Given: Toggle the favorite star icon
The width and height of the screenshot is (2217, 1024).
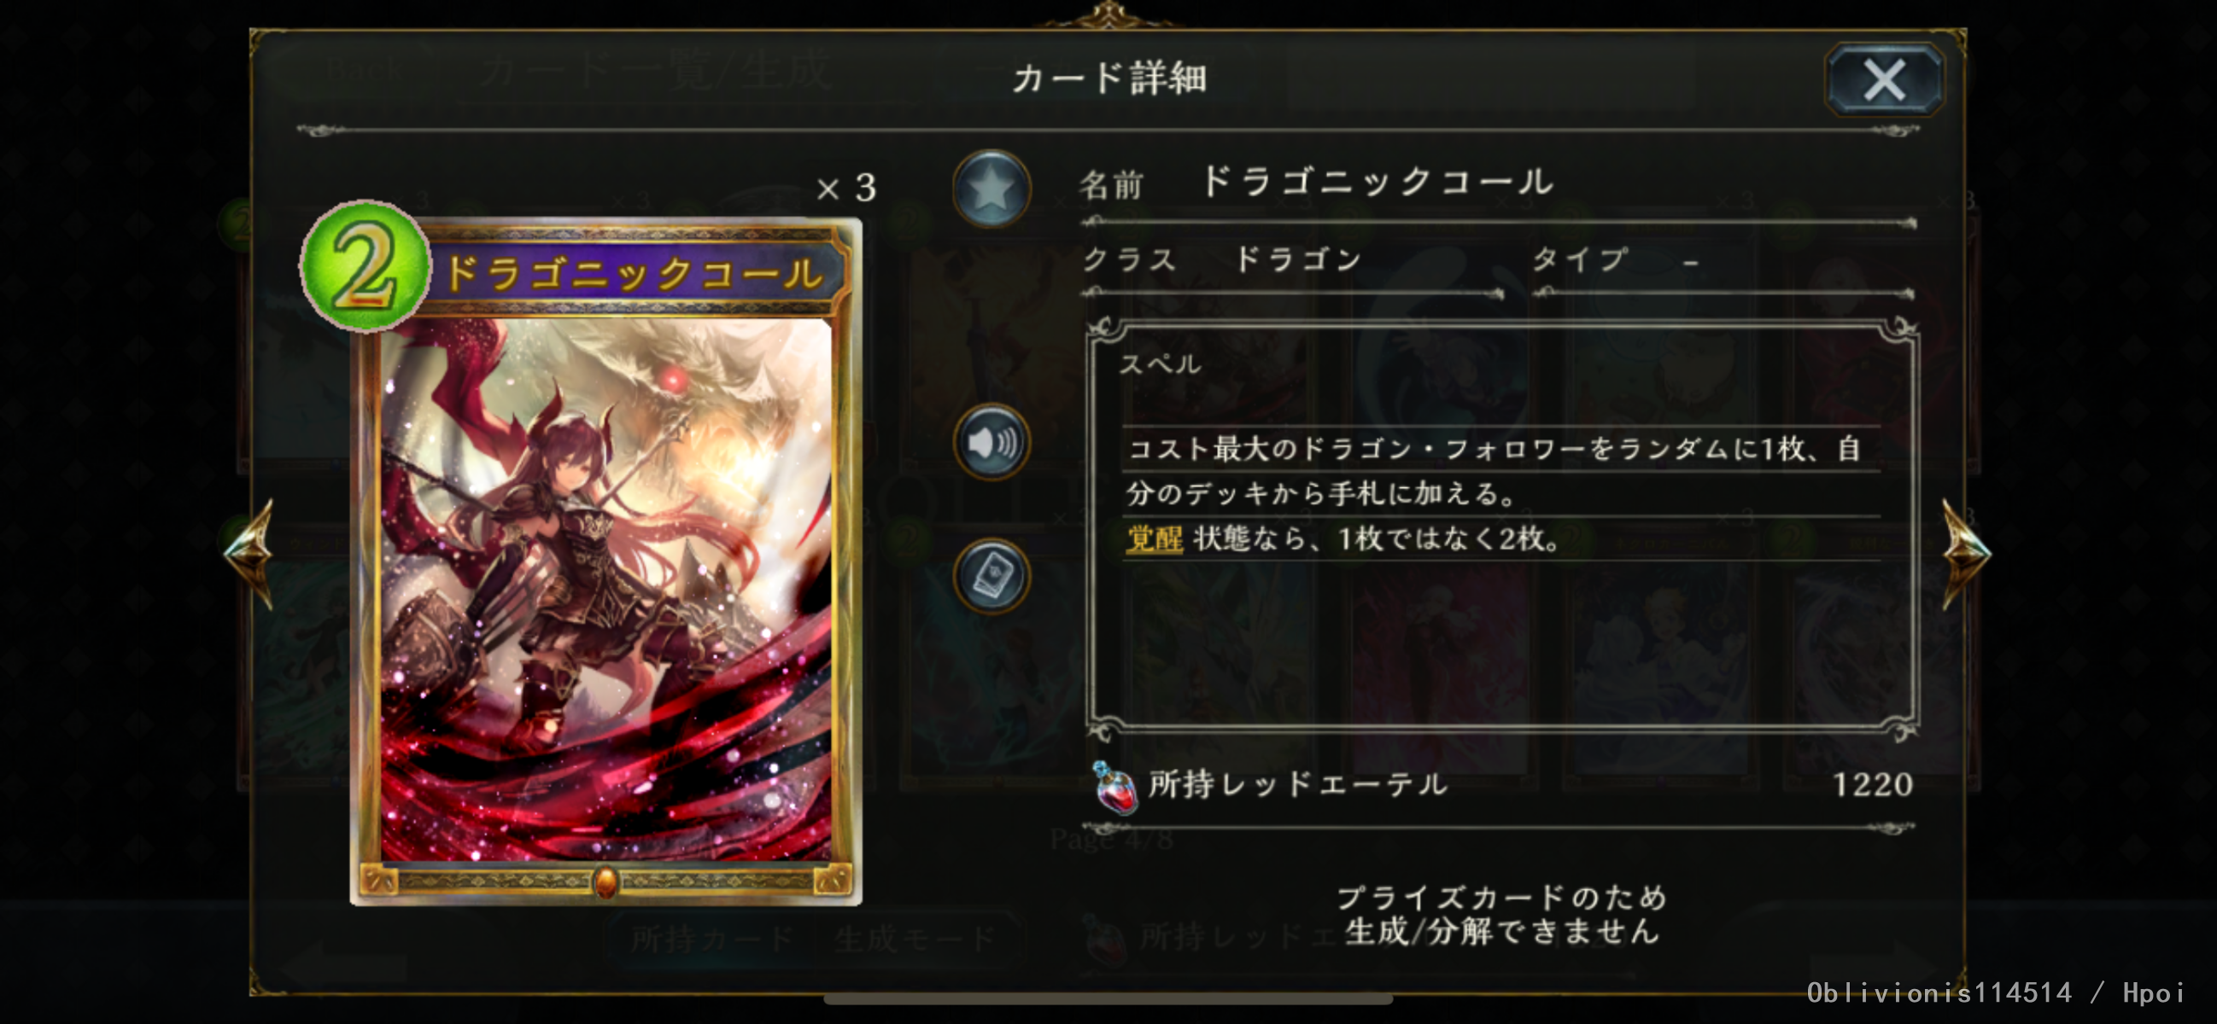Looking at the screenshot, I should click(x=992, y=189).
